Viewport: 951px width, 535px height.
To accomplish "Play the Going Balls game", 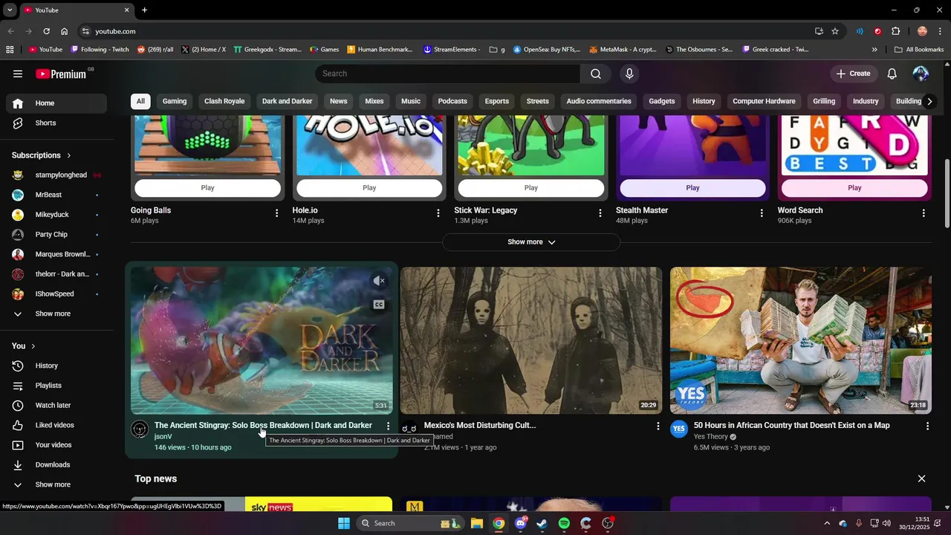I will coord(207,188).
